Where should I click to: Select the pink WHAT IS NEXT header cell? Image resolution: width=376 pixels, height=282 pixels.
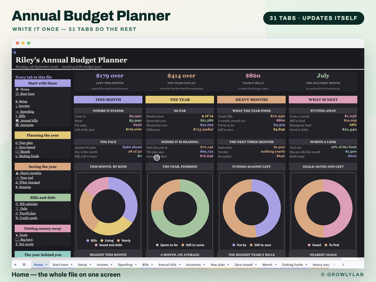[323, 100]
